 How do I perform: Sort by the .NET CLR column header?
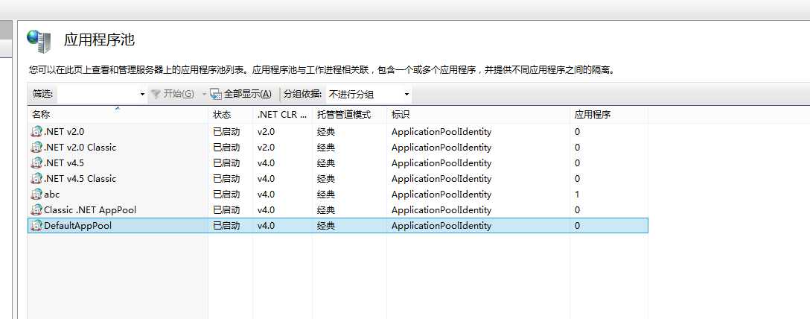283,115
